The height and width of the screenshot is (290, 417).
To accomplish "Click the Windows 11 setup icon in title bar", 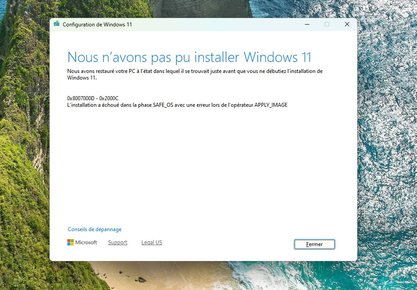I will (56, 24).
